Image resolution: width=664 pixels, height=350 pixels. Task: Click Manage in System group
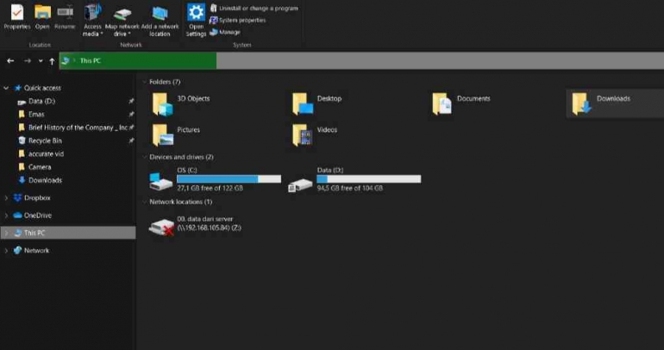click(225, 32)
